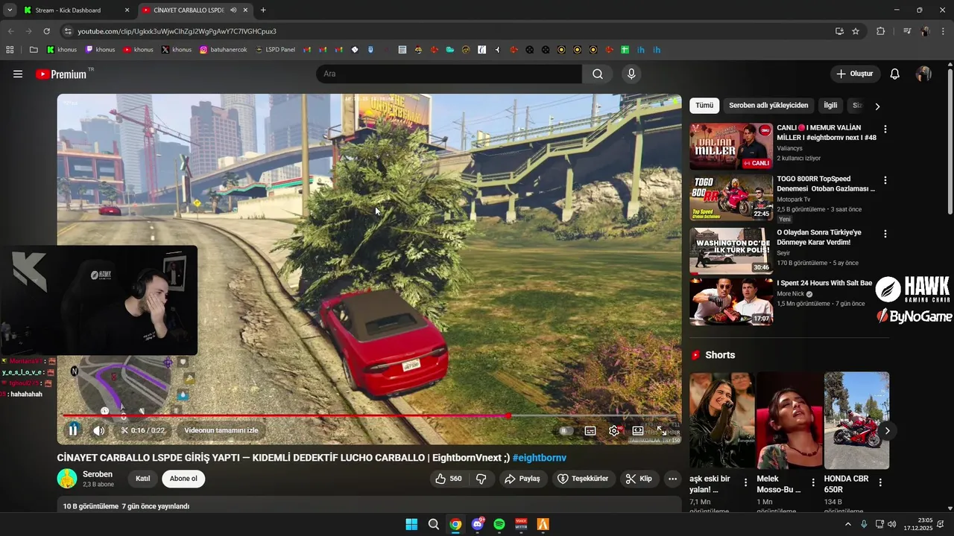
Task: Open the Oluştur create menu
Action: pyautogui.click(x=855, y=74)
